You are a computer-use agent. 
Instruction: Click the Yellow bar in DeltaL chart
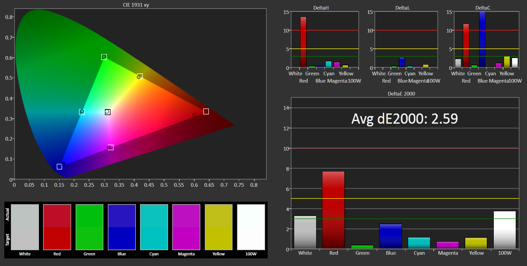[426, 66]
